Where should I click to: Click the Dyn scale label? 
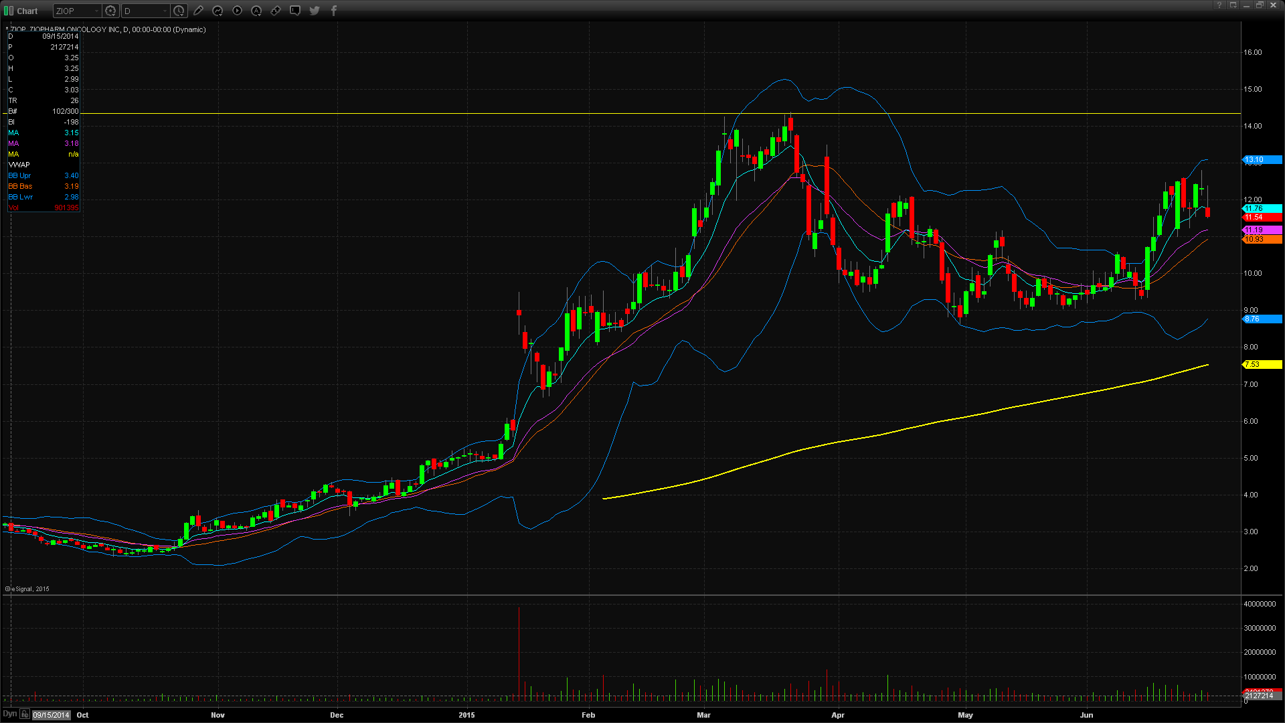tap(9, 714)
